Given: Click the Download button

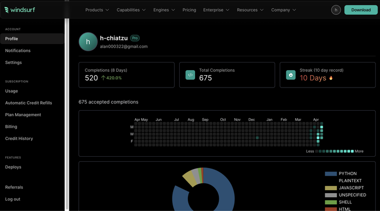Looking at the screenshot, I should click(x=361, y=10).
